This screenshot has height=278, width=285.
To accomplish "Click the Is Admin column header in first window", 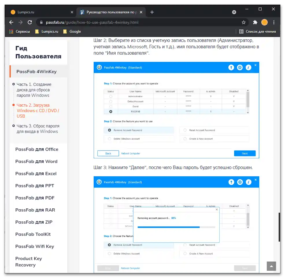I will coord(211,91).
